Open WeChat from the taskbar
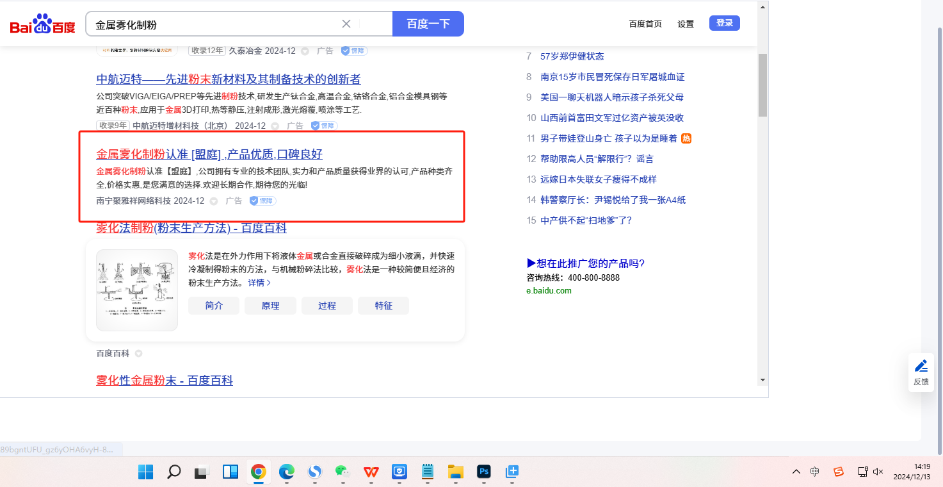Viewport: 943px width, 487px height. [343, 472]
